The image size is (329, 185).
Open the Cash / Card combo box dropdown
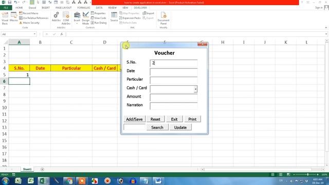195,89
